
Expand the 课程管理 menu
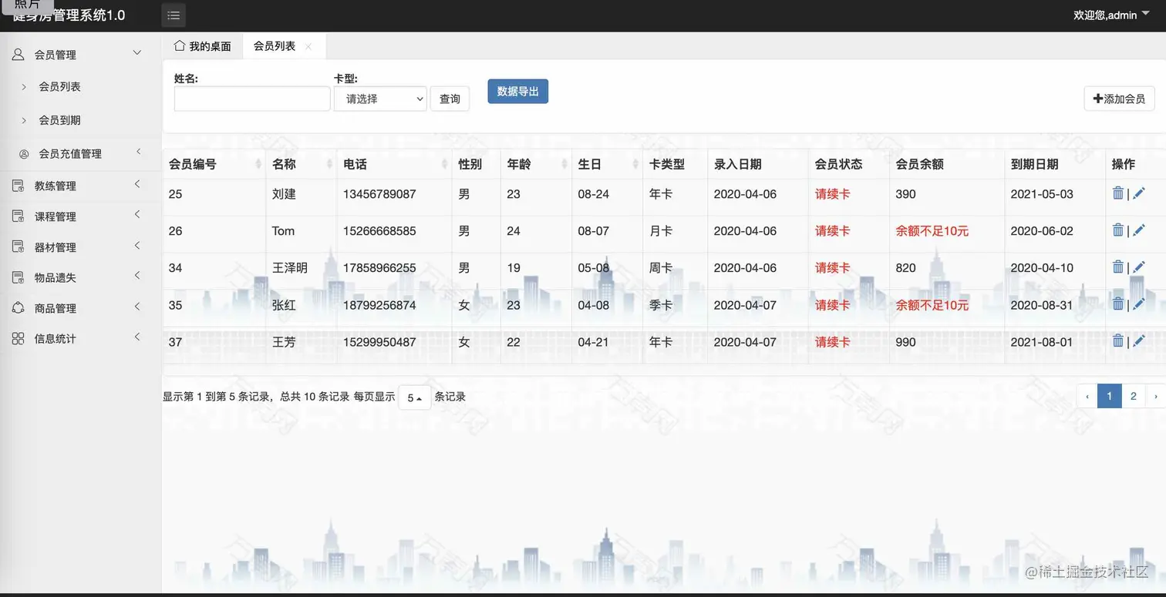point(137,215)
